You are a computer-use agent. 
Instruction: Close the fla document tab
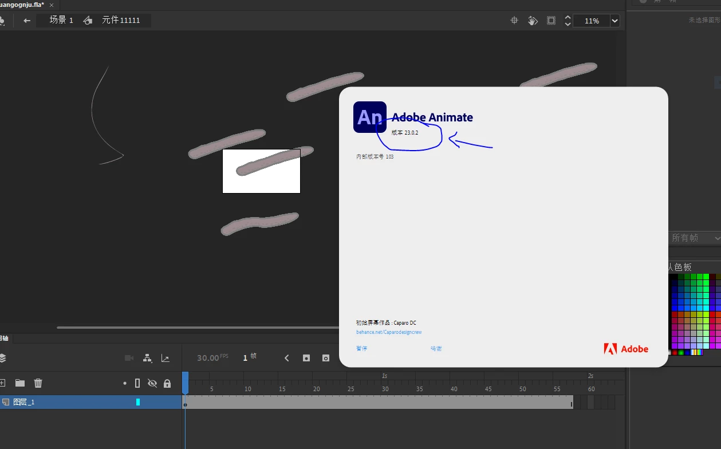click(x=52, y=5)
